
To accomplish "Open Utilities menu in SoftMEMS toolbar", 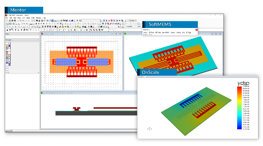I will (179, 32).
